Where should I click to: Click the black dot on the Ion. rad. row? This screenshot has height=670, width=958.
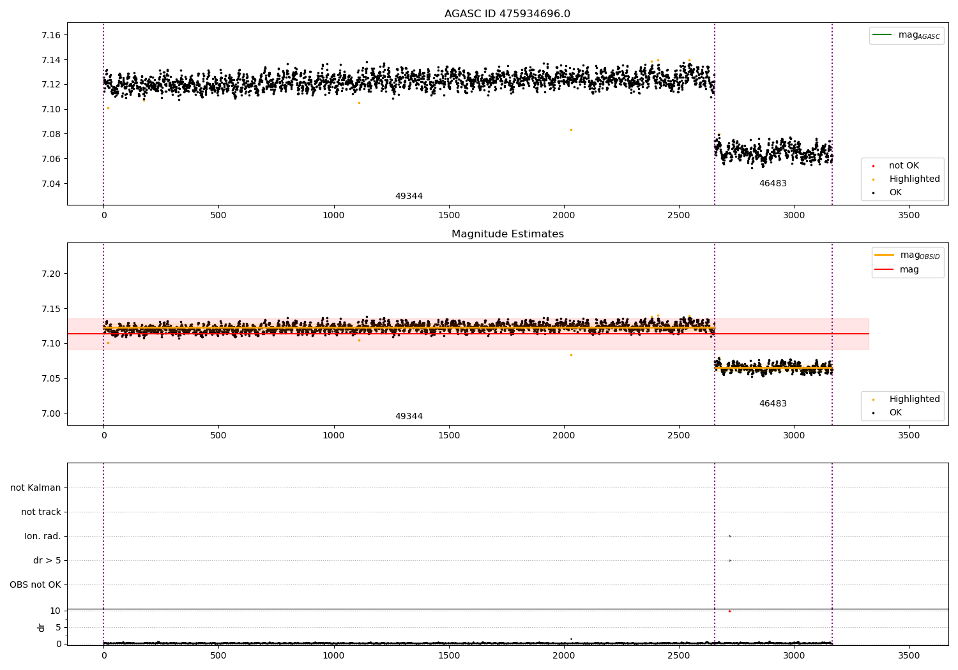point(729,536)
